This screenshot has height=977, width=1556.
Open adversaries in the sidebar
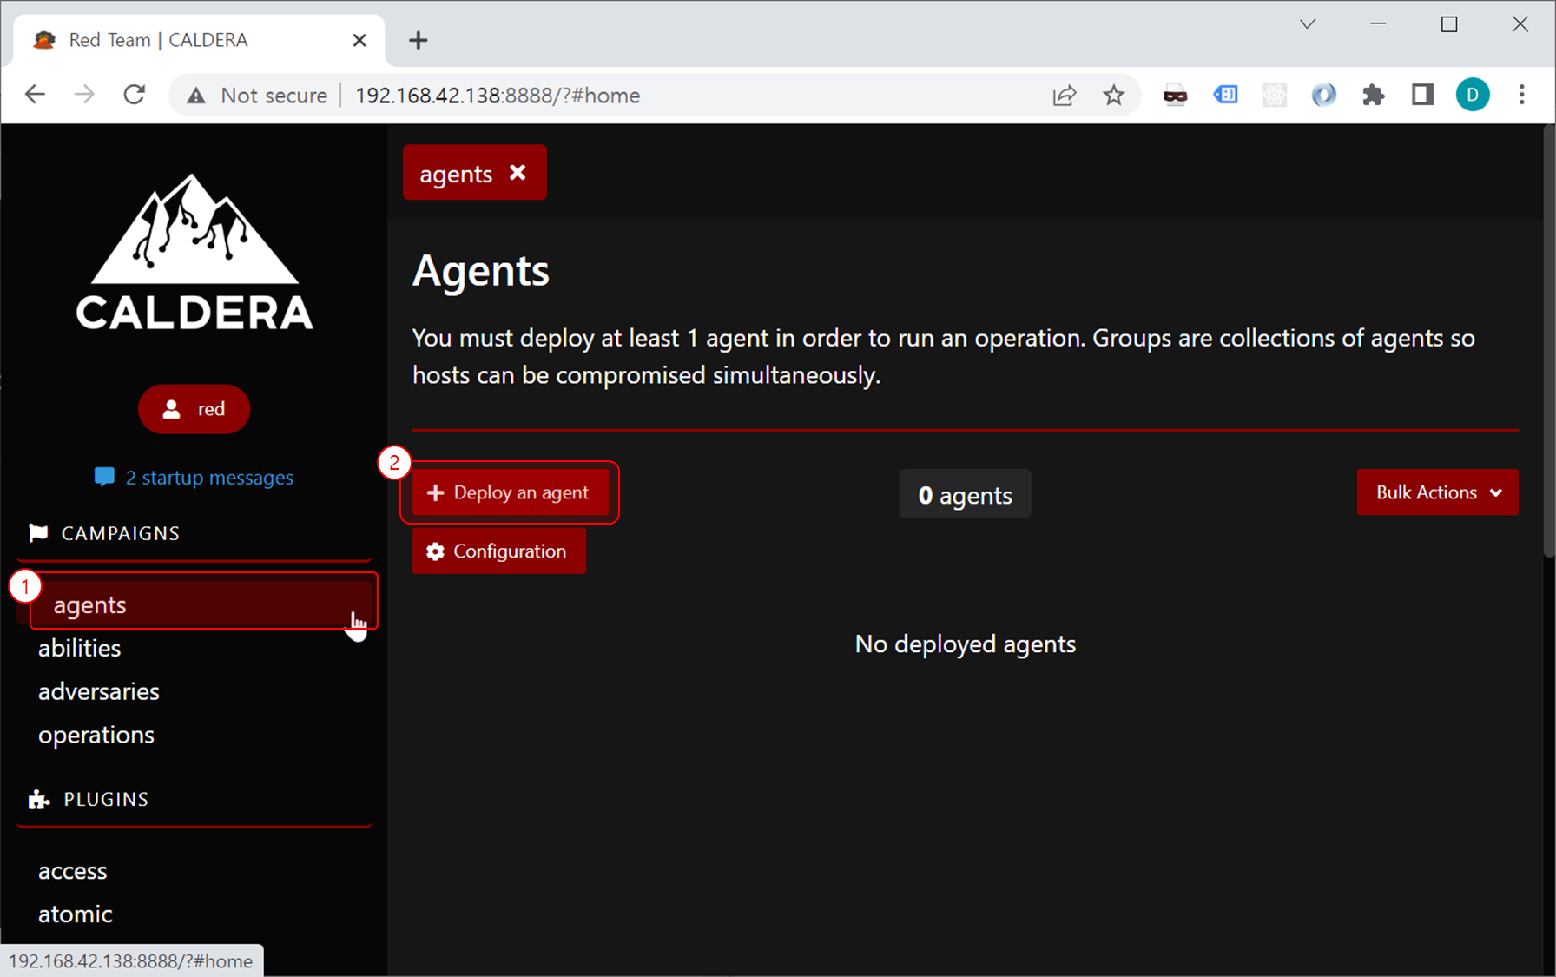coord(99,691)
